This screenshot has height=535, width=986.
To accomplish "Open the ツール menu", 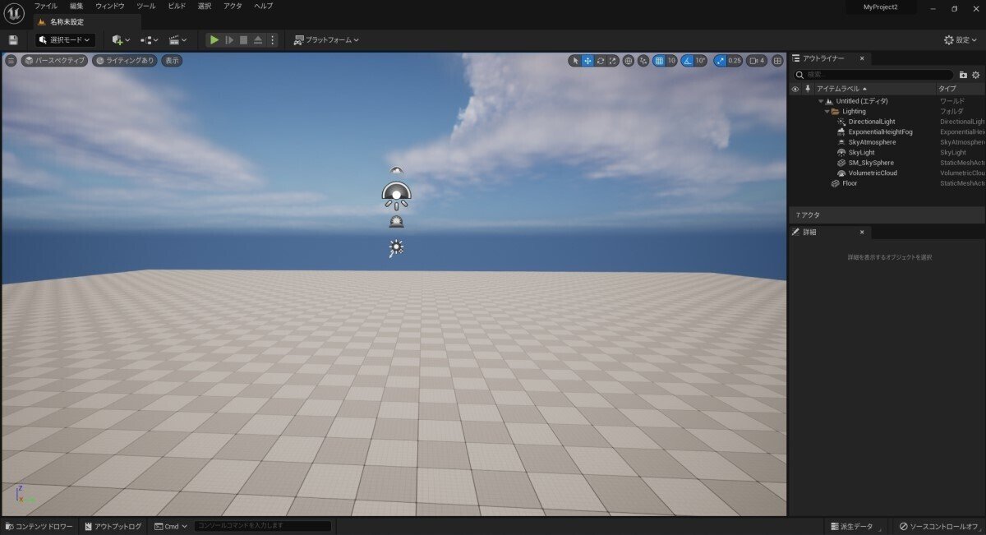I will 146,6.
